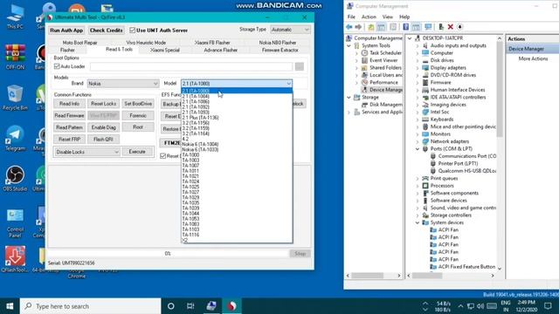Toggle the Auto Loader checkbox
Image resolution: width=559 pixels, height=314 pixels.
click(x=57, y=66)
